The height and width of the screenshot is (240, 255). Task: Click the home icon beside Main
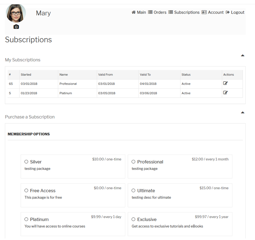tap(134, 12)
